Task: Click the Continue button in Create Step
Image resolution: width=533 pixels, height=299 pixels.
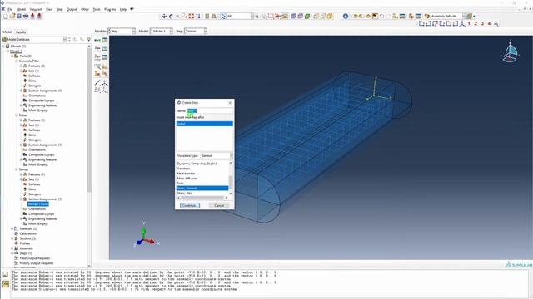Action: (190, 205)
